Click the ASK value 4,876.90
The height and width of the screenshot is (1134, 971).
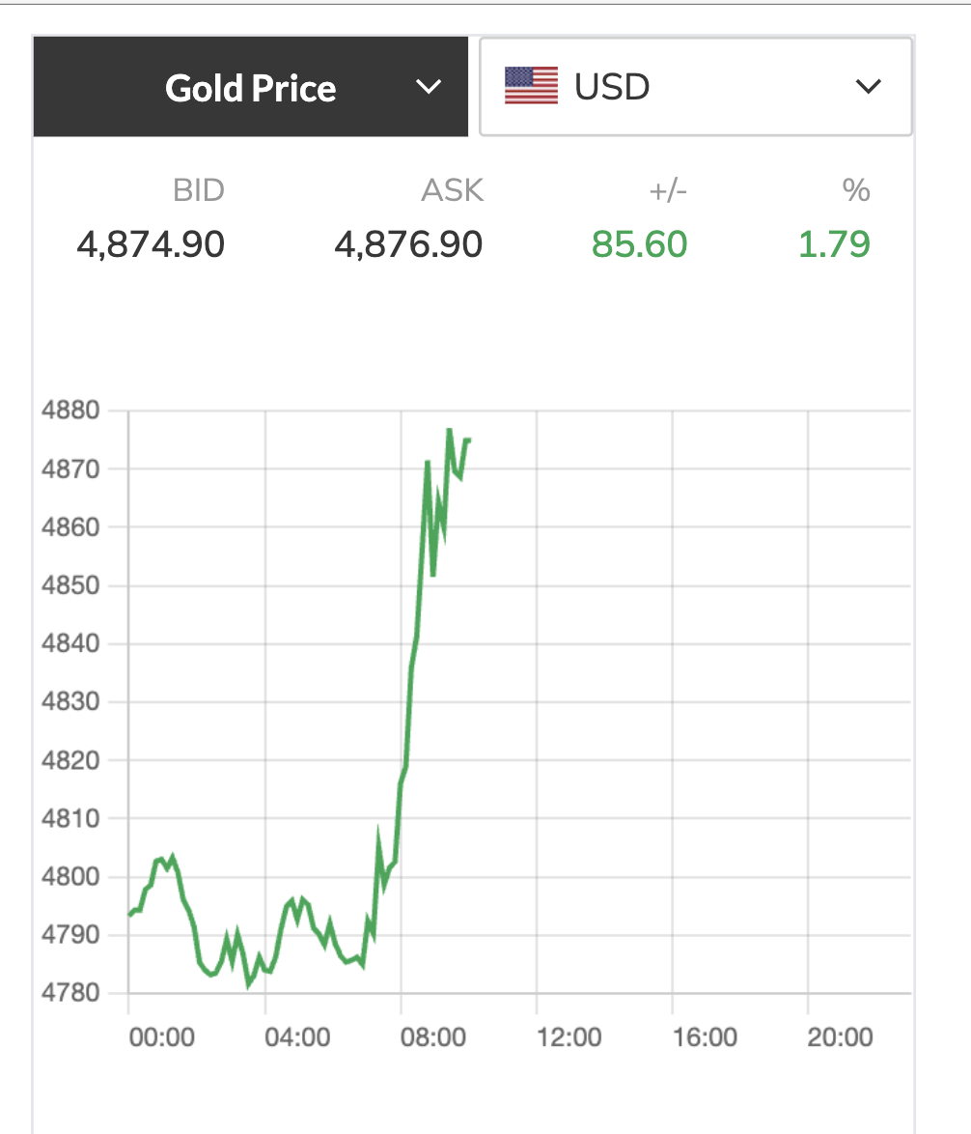(x=408, y=244)
